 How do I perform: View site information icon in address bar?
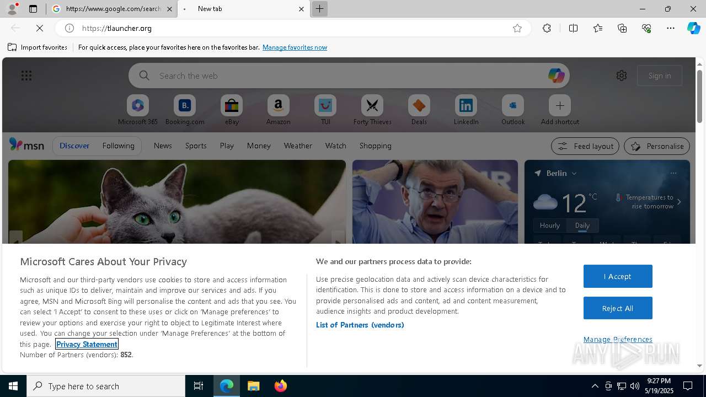(69, 28)
